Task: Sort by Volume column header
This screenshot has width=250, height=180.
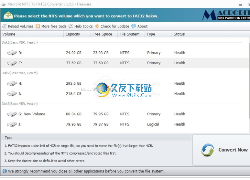Action: (x=32, y=34)
